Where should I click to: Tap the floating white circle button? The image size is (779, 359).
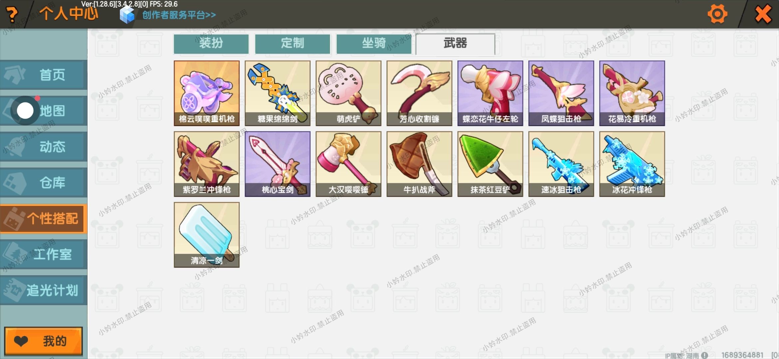point(25,111)
